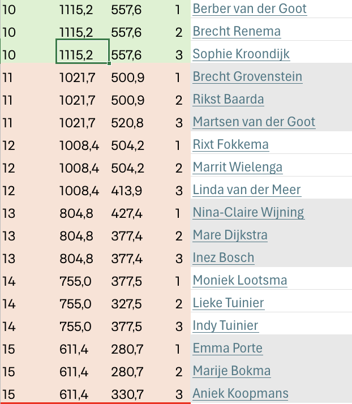Follow the Moniek Lootsma link
The height and width of the screenshot is (404, 352).
pyautogui.click(x=239, y=281)
